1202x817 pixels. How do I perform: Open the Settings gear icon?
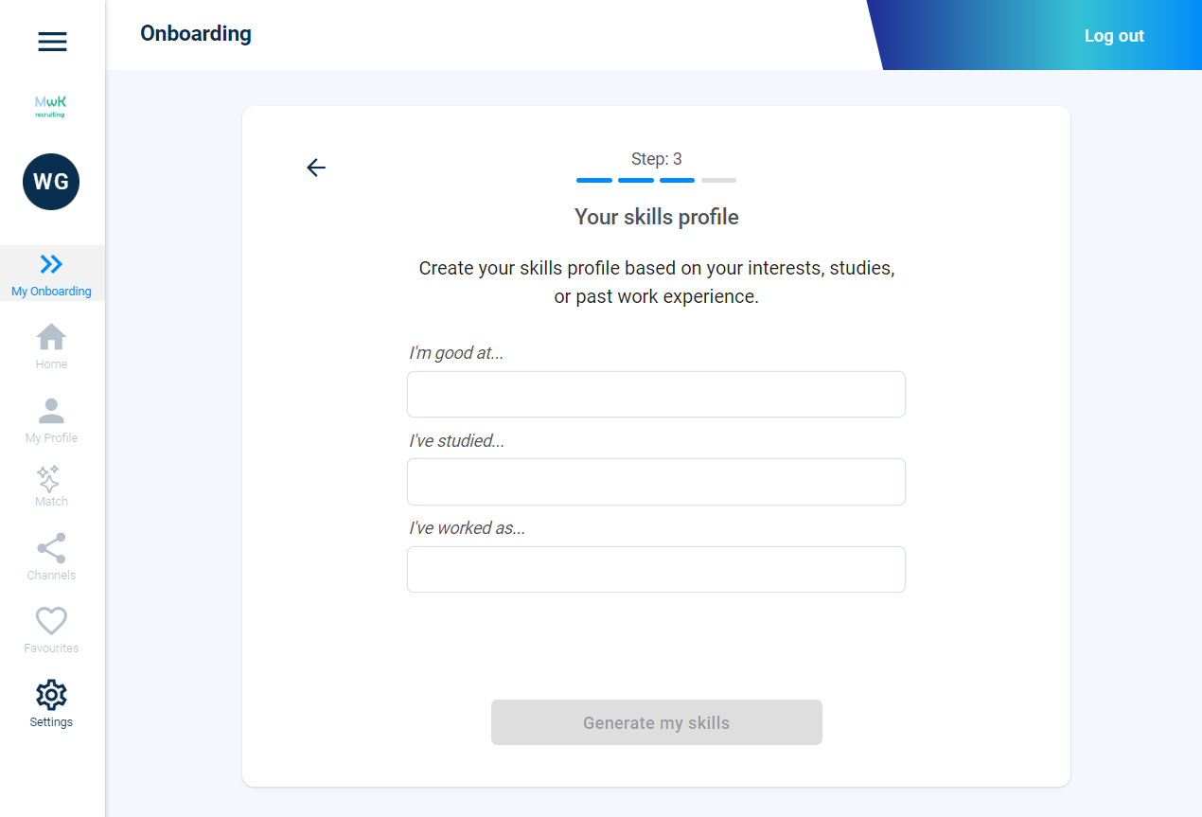51,695
